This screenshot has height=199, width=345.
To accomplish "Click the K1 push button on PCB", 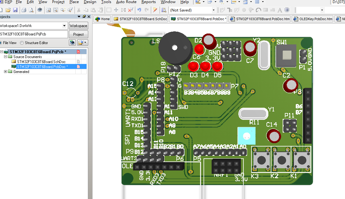I will pos(301,160).
